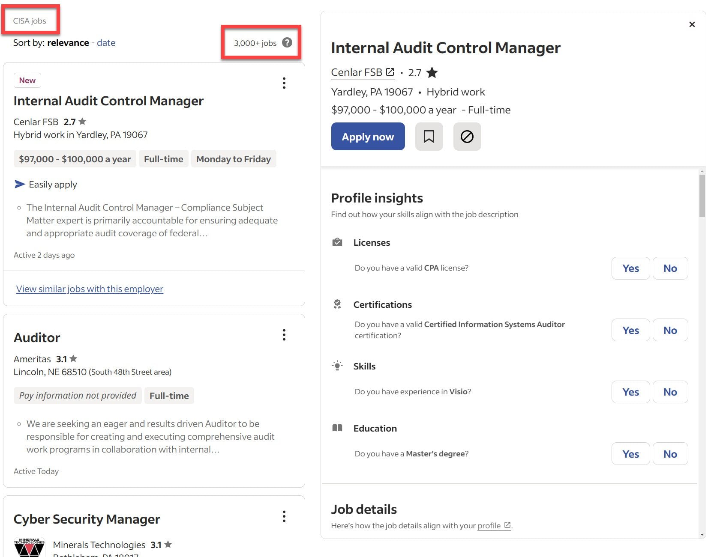Image resolution: width=708 pixels, height=557 pixels.
Task: Save job with the bookmark icon
Action: click(x=429, y=137)
